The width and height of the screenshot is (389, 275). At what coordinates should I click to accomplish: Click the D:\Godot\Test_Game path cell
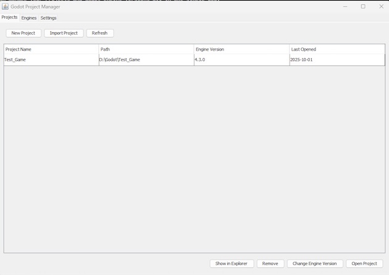(x=146, y=60)
